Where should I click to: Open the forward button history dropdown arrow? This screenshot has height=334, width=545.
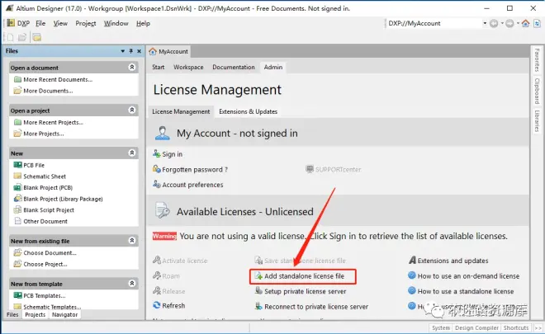(518, 23)
